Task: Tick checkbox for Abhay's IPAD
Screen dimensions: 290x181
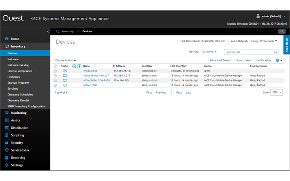Action: [x=55, y=85]
